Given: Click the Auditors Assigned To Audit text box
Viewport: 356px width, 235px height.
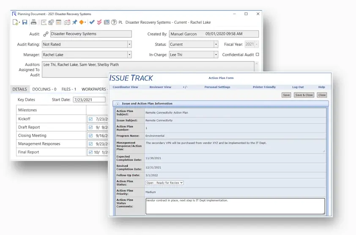Looking at the screenshot, I should (148, 69).
